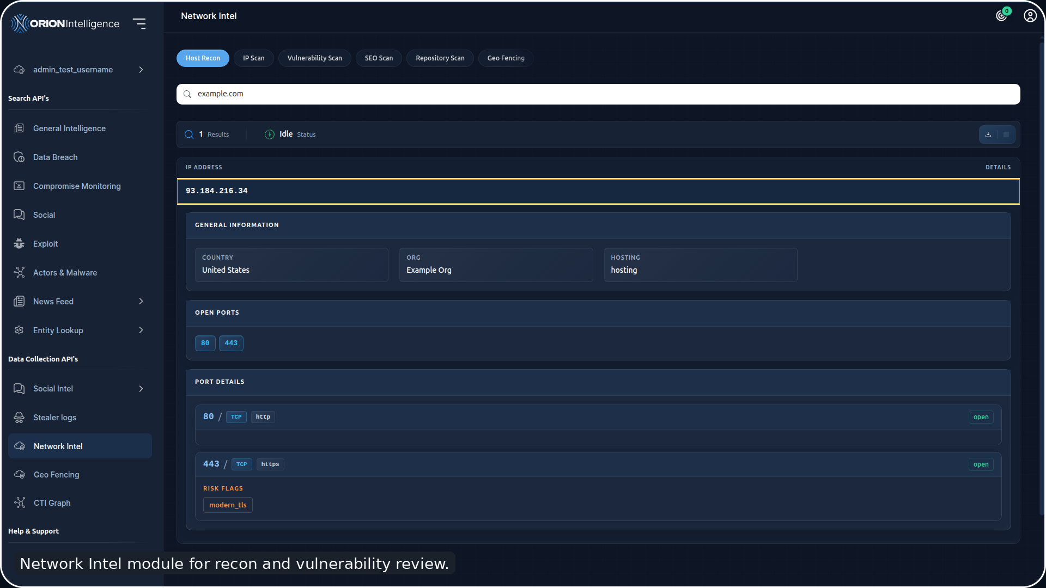Go to Compromise Monitoring
This screenshot has height=588, width=1046.
77,186
